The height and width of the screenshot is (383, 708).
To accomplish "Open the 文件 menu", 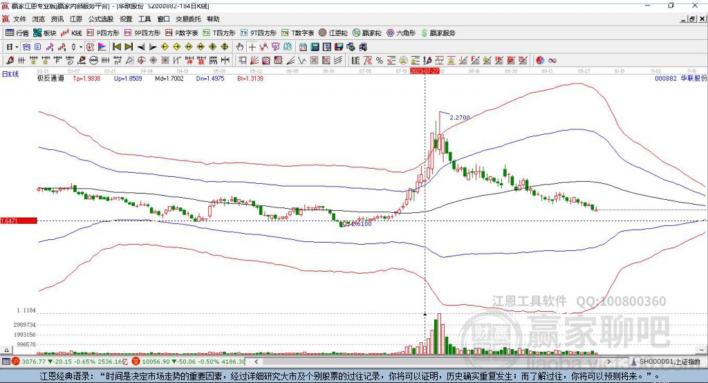I will point(19,19).
